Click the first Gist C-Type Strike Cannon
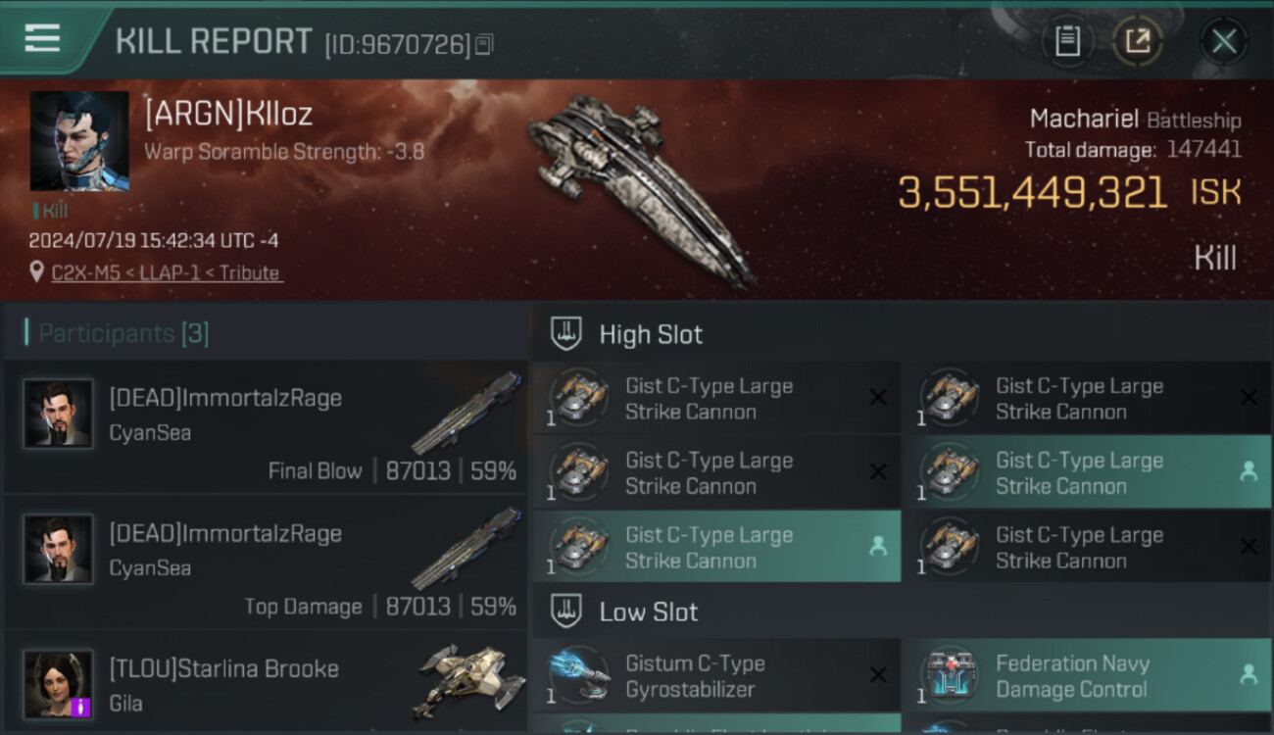 coord(716,399)
